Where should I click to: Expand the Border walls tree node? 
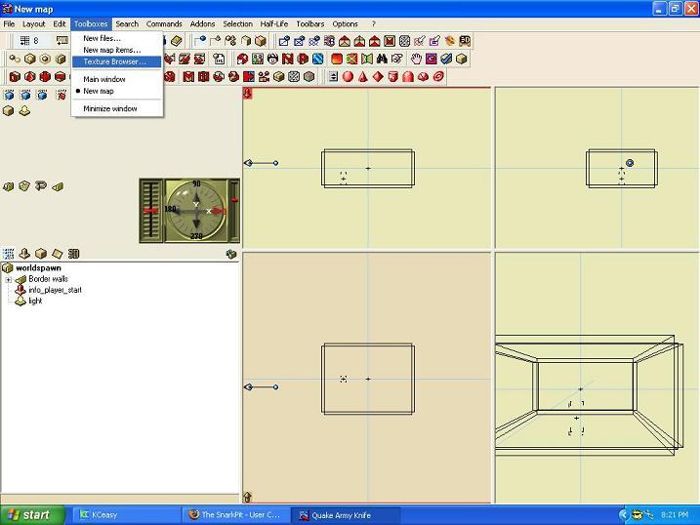click(x=9, y=279)
